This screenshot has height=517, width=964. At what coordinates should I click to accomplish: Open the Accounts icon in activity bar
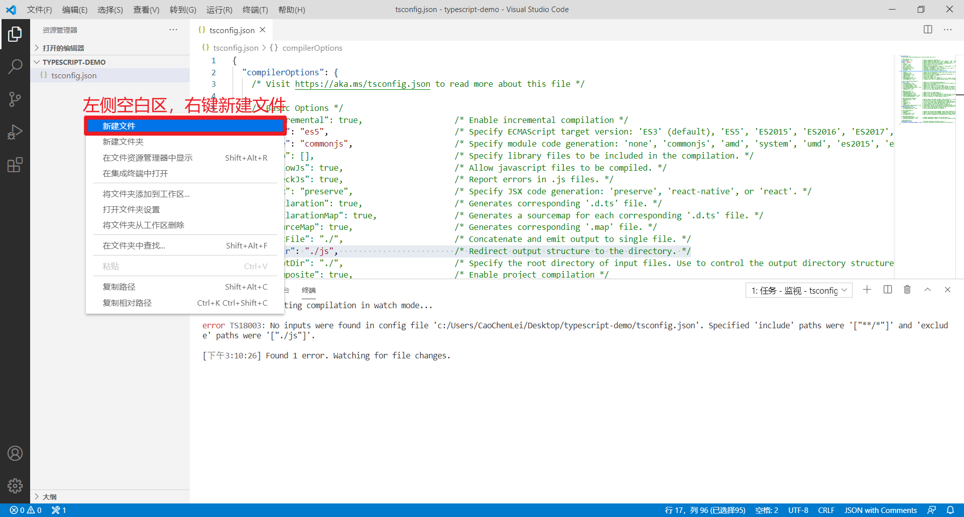[15, 453]
